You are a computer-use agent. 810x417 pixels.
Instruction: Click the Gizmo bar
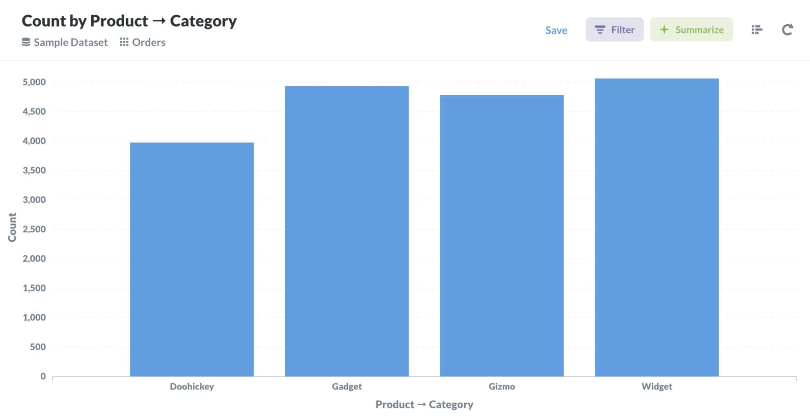[x=502, y=236]
